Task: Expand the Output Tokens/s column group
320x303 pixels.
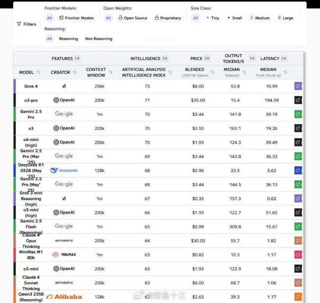Action: point(252,59)
